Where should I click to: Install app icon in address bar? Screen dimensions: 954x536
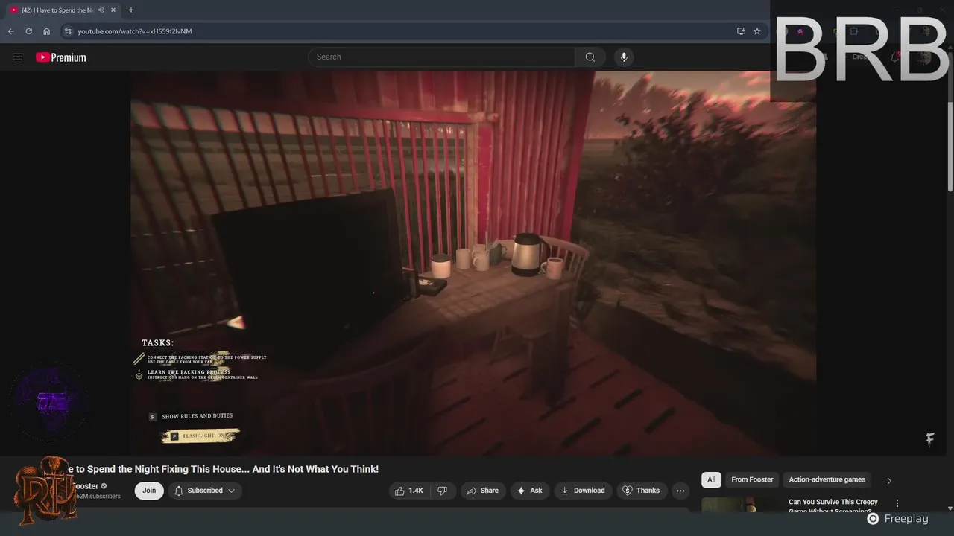point(741,31)
